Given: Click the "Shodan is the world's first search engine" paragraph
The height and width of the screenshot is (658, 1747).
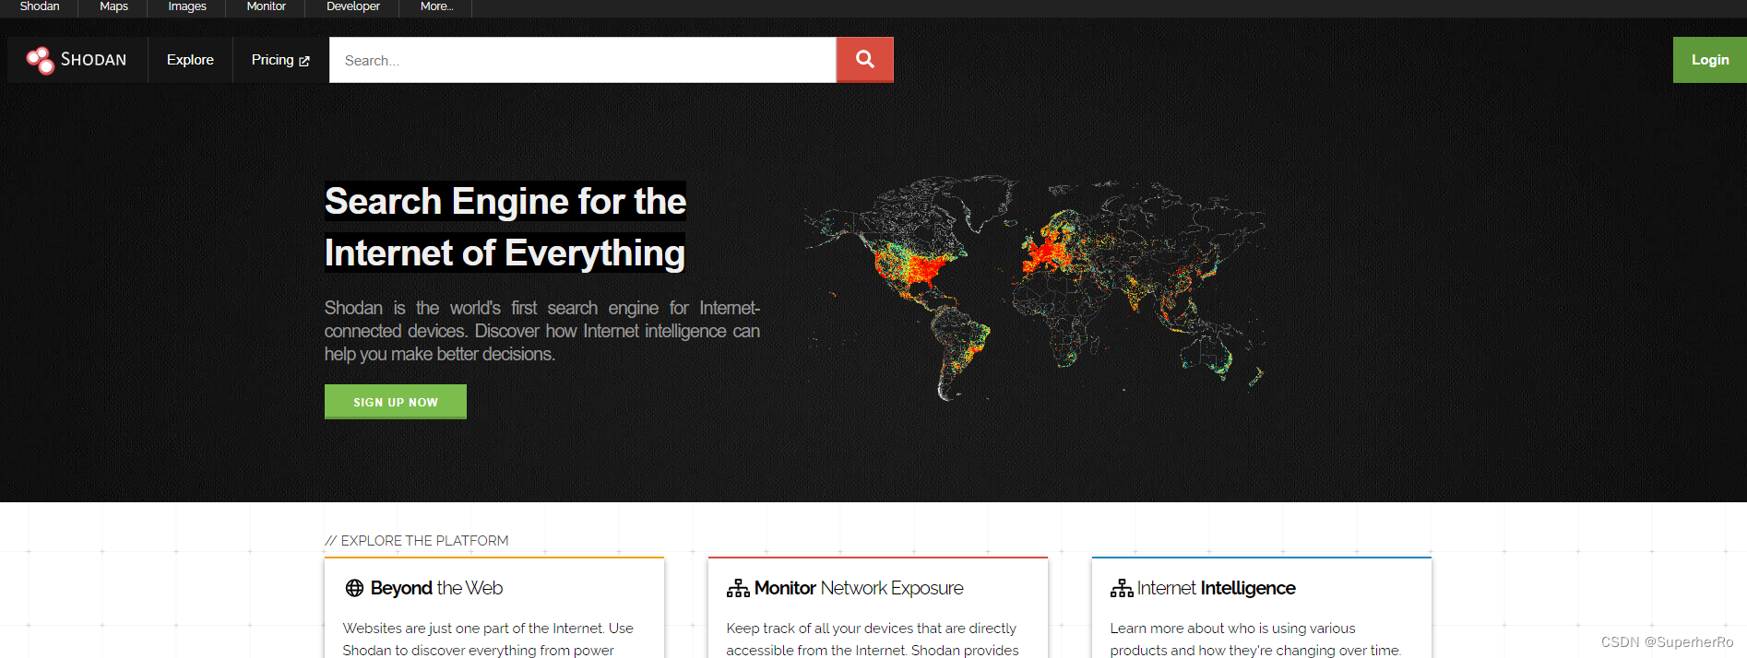Looking at the screenshot, I should click(x=542, y=331).
